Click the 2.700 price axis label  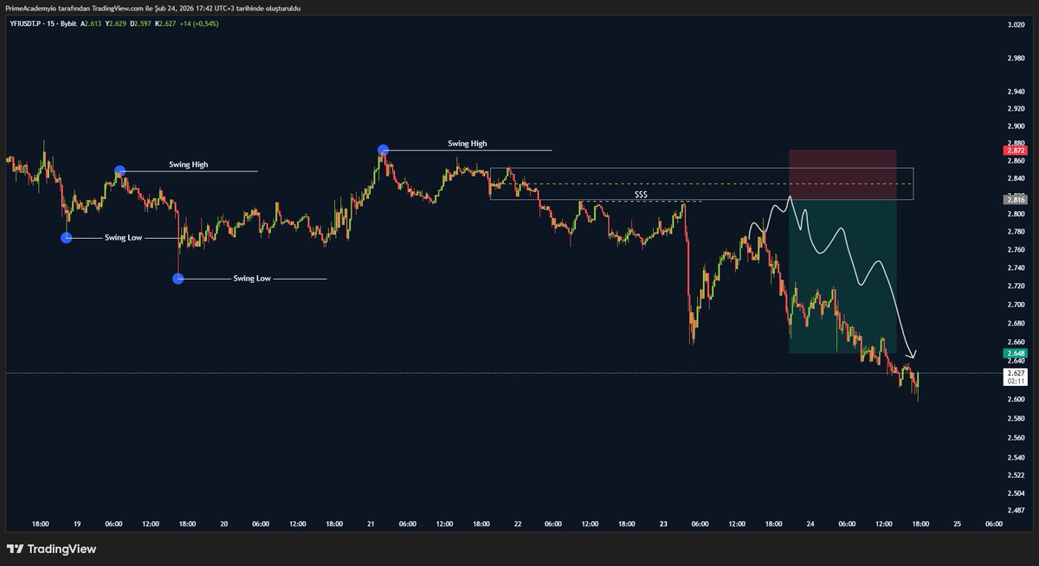1016,305
